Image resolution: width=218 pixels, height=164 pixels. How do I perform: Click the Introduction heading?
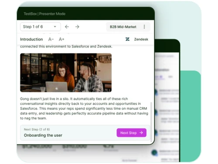pos(31,39)
